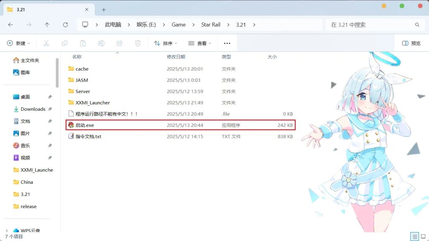Open 音乐 in the sidebar
The width and height of the screenshot is (429, 241).
[22, 146]
